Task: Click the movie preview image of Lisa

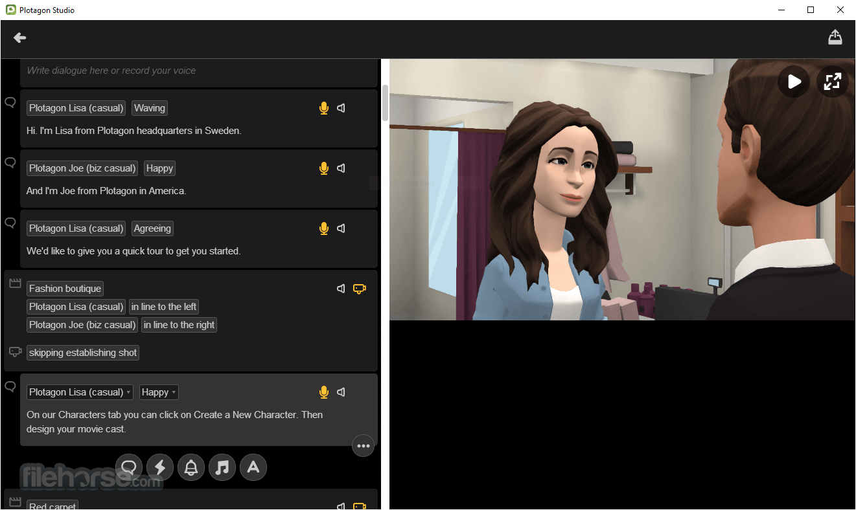Action: (622, 190)
